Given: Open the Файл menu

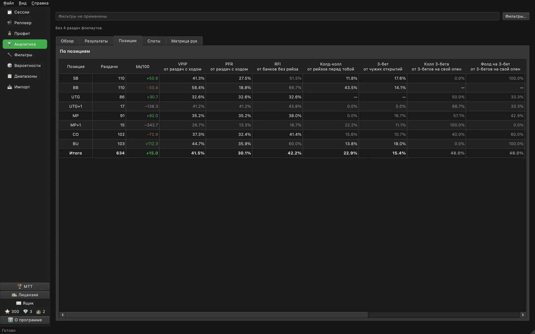Looking at the screenshot, I should point(9,3).
